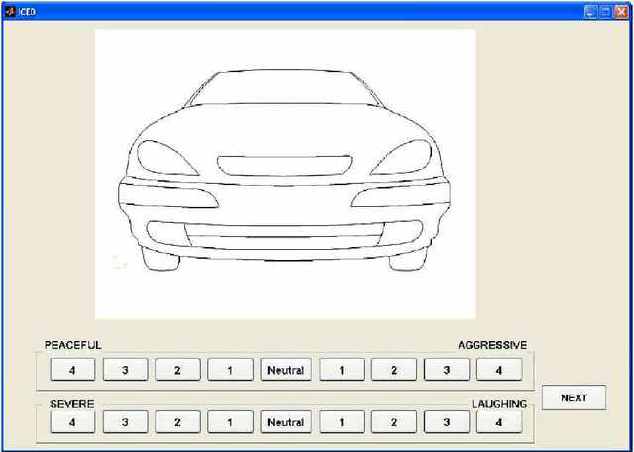Click the PEACEFUL scale label

click(72, 345)
